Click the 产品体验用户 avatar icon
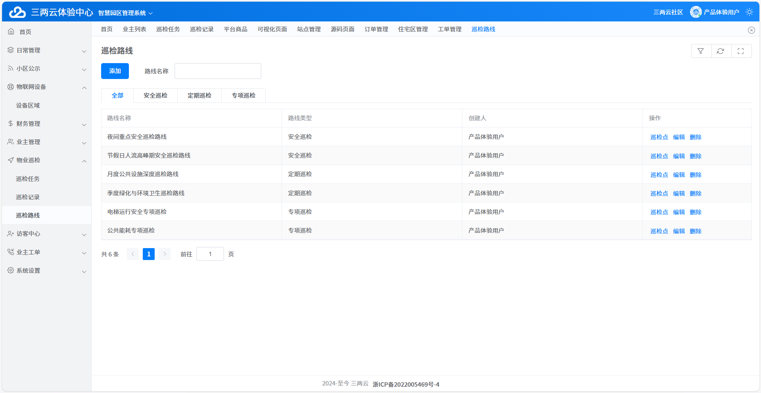This screenshot has height=393, width=761. (x=695, y=12)
